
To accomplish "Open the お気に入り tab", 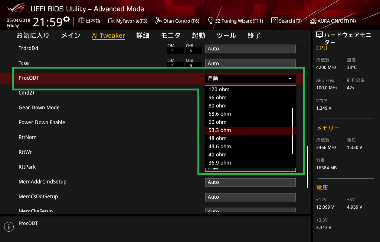I will tap(33, 36).
